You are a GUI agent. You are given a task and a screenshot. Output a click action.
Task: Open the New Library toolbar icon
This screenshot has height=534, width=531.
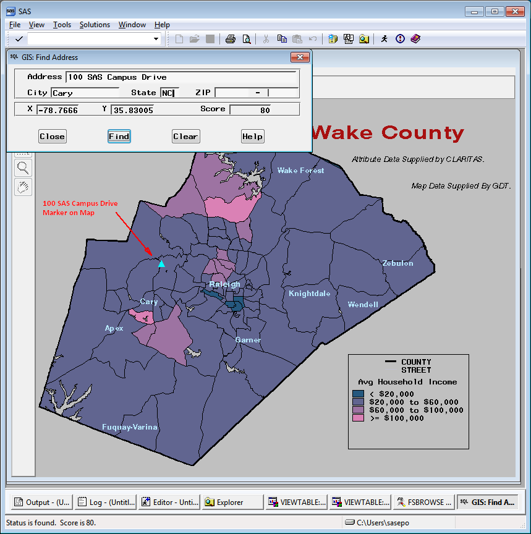tap(333, 39)
